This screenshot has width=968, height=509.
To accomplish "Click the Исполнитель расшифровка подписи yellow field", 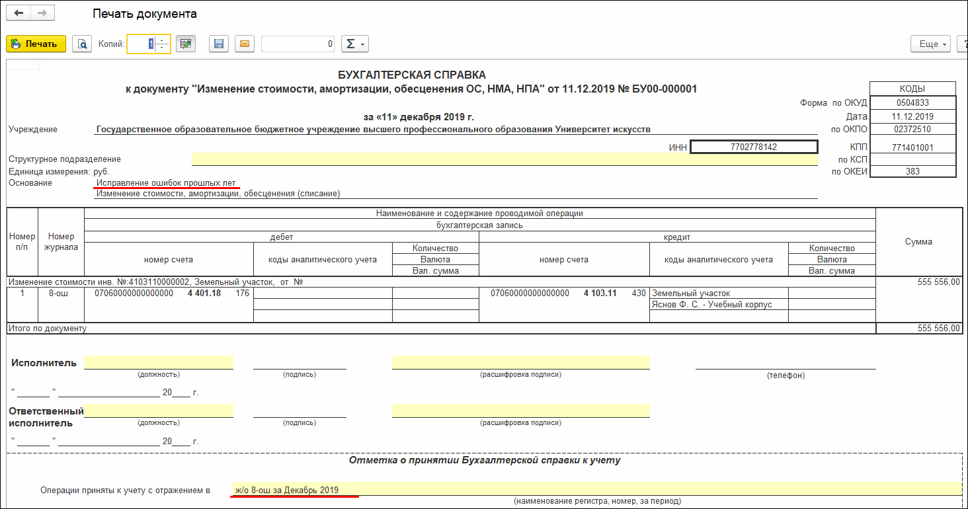I will pos(521,362).
